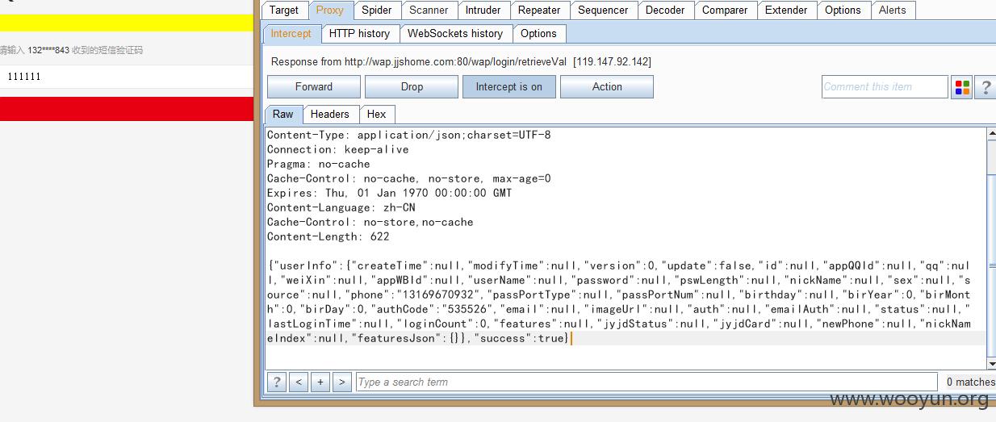Switch to the Headers view tab

[330, 115]
